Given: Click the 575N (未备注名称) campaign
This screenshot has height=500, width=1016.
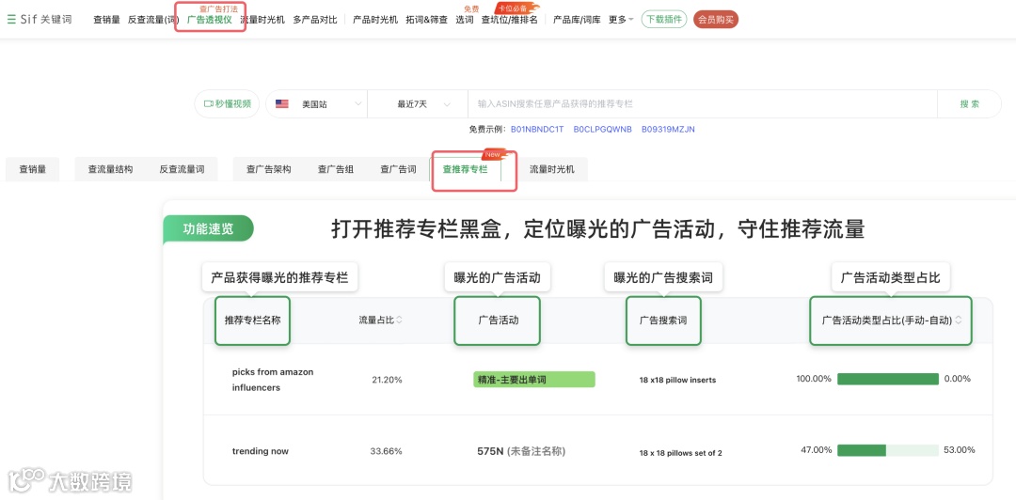Looking at the screenshot, I should coord(521,451).
